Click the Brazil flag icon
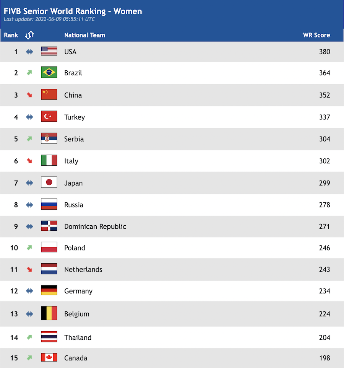Viewport: 344px width, 368px height. click(49, 72)
